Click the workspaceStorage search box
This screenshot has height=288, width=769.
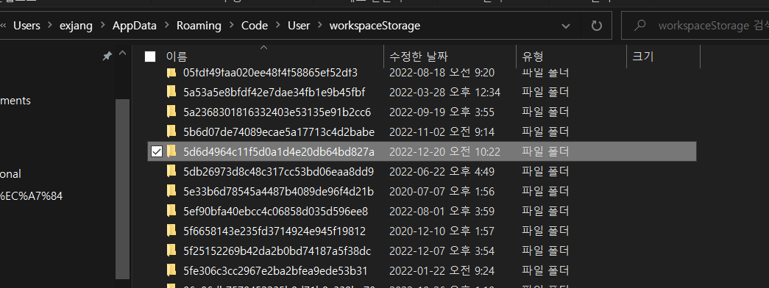pos(695,26)
